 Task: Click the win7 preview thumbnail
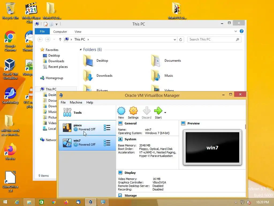212,148
